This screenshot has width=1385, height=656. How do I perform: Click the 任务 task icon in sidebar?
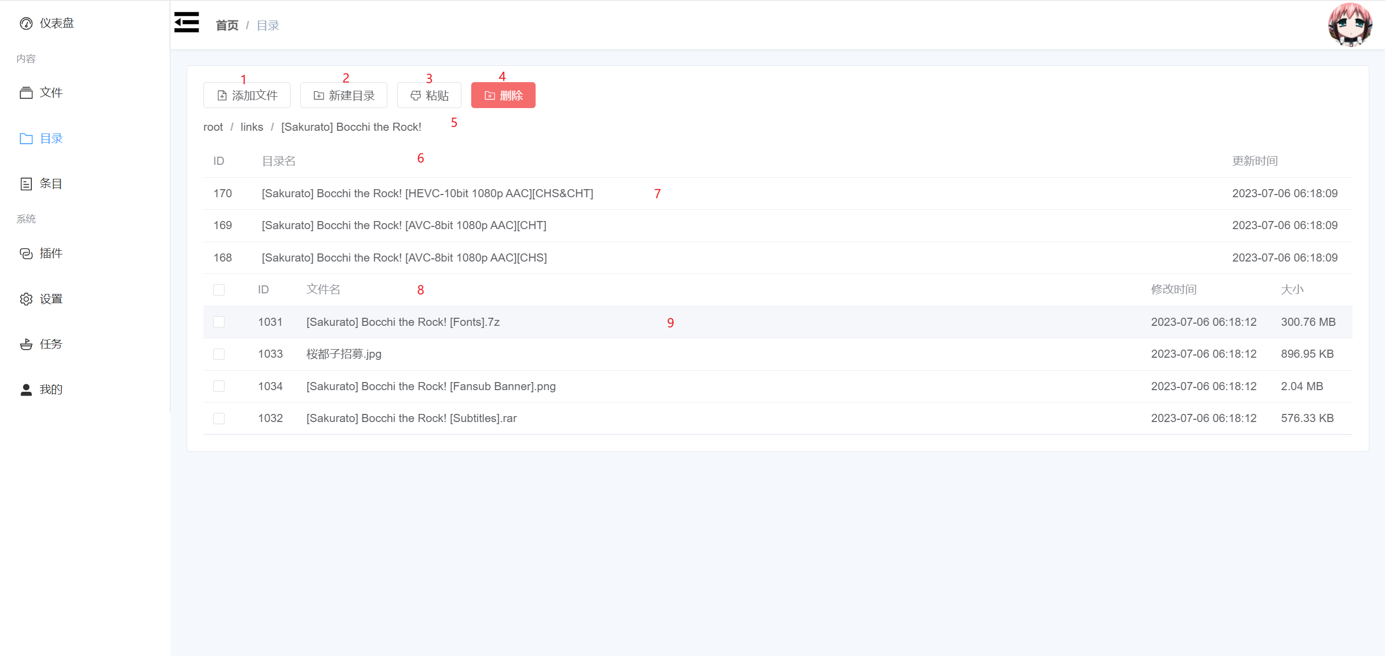coord(26,344)
